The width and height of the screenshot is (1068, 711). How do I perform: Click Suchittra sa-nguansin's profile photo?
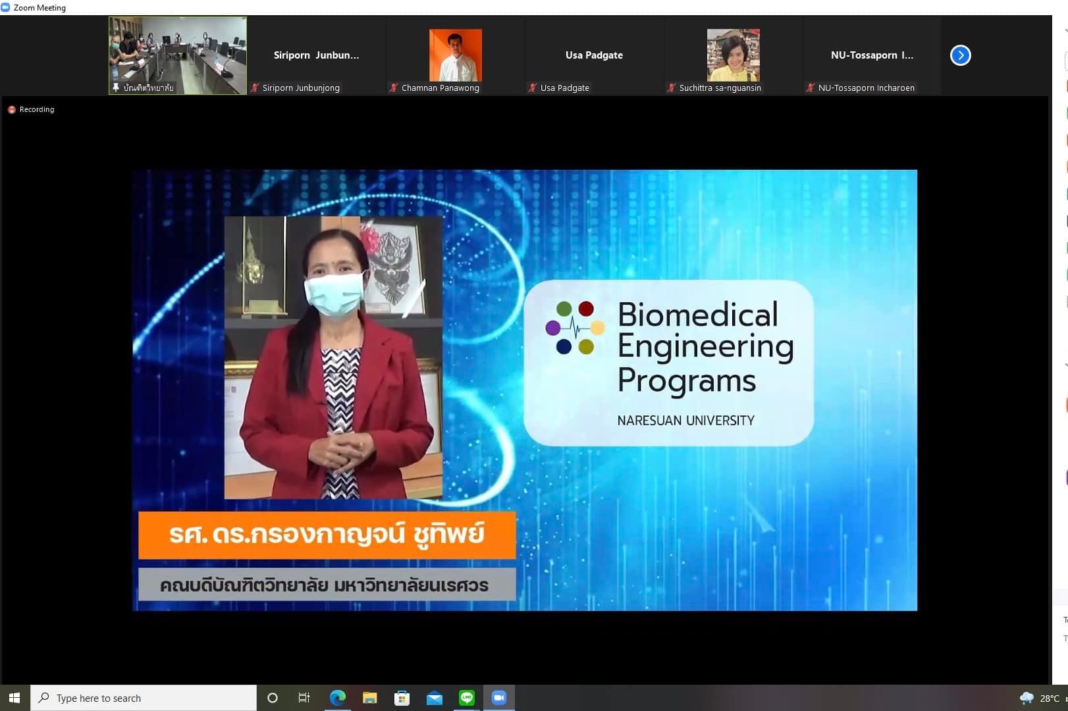coord(733,55)
